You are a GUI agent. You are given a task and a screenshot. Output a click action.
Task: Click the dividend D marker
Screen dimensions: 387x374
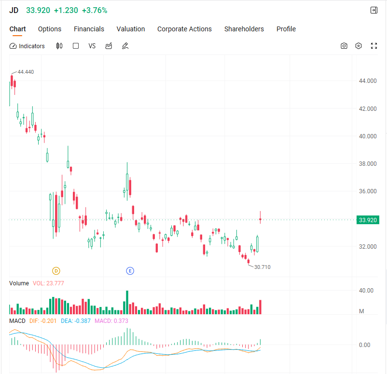56,271
